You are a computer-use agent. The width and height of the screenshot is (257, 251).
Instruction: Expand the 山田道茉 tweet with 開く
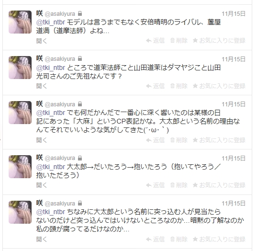[42, 86]
